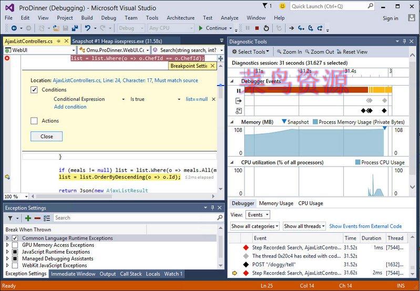Image resolution: width=420 pixels, height=291 pixels.
Task: Open the Analyze menu
Action: (x=230, y=18)
